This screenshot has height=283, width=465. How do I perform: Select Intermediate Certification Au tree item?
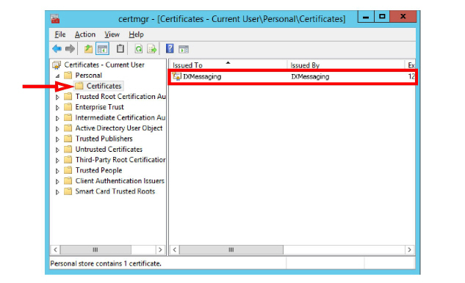pos(120,117)
